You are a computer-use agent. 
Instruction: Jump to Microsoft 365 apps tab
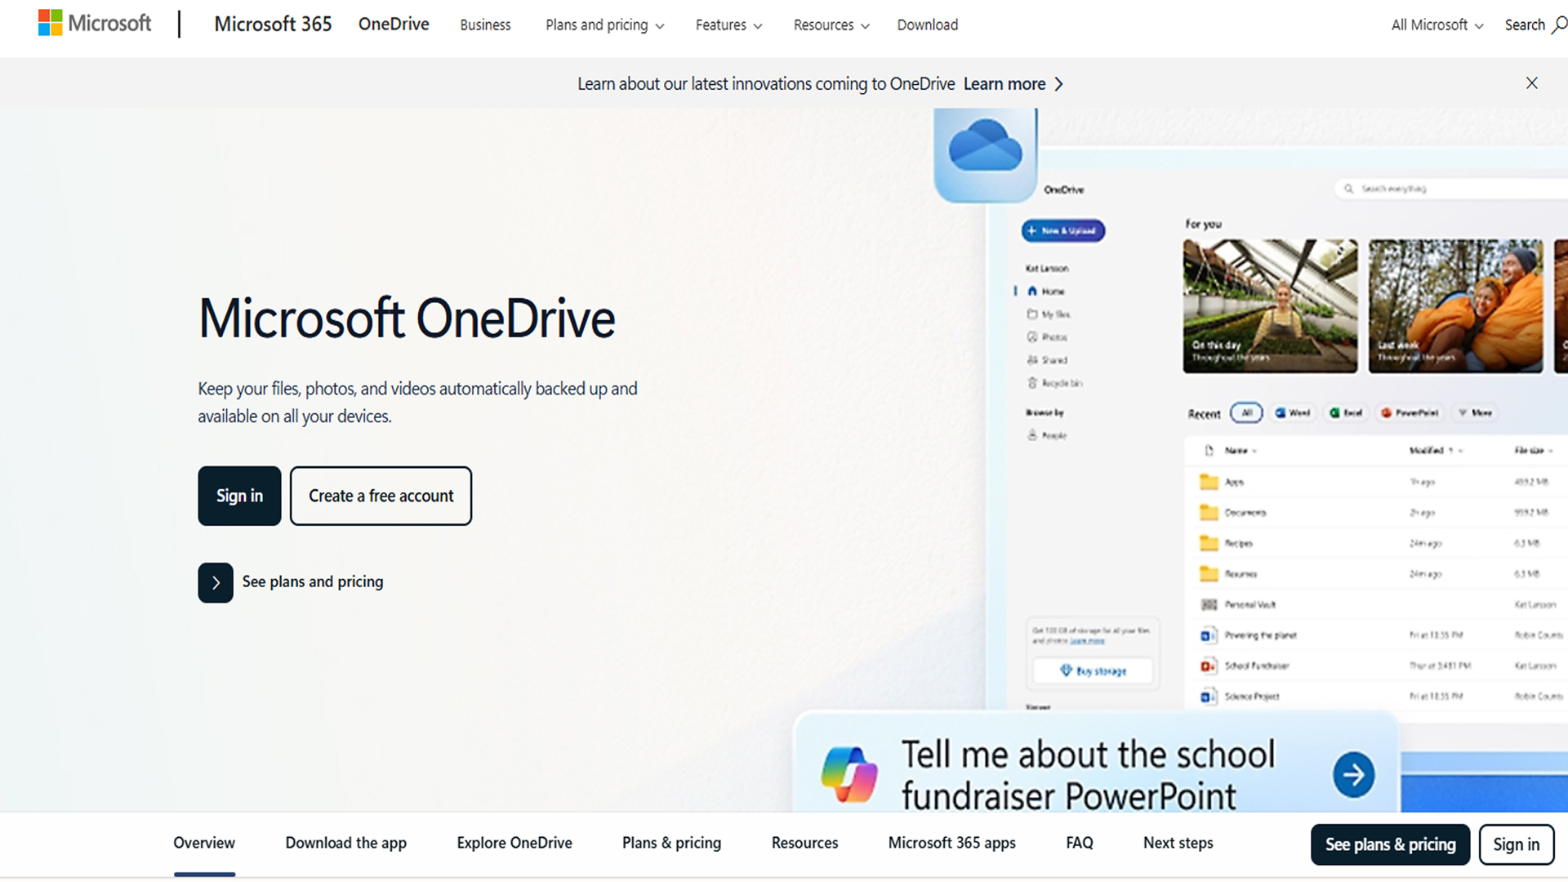coord(951,843)
